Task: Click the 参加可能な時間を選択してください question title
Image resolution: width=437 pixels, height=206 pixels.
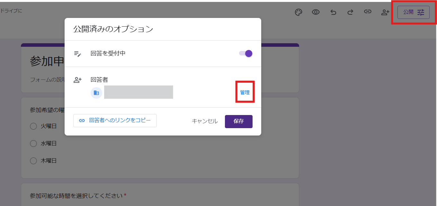Action: [x=76, y=195]
